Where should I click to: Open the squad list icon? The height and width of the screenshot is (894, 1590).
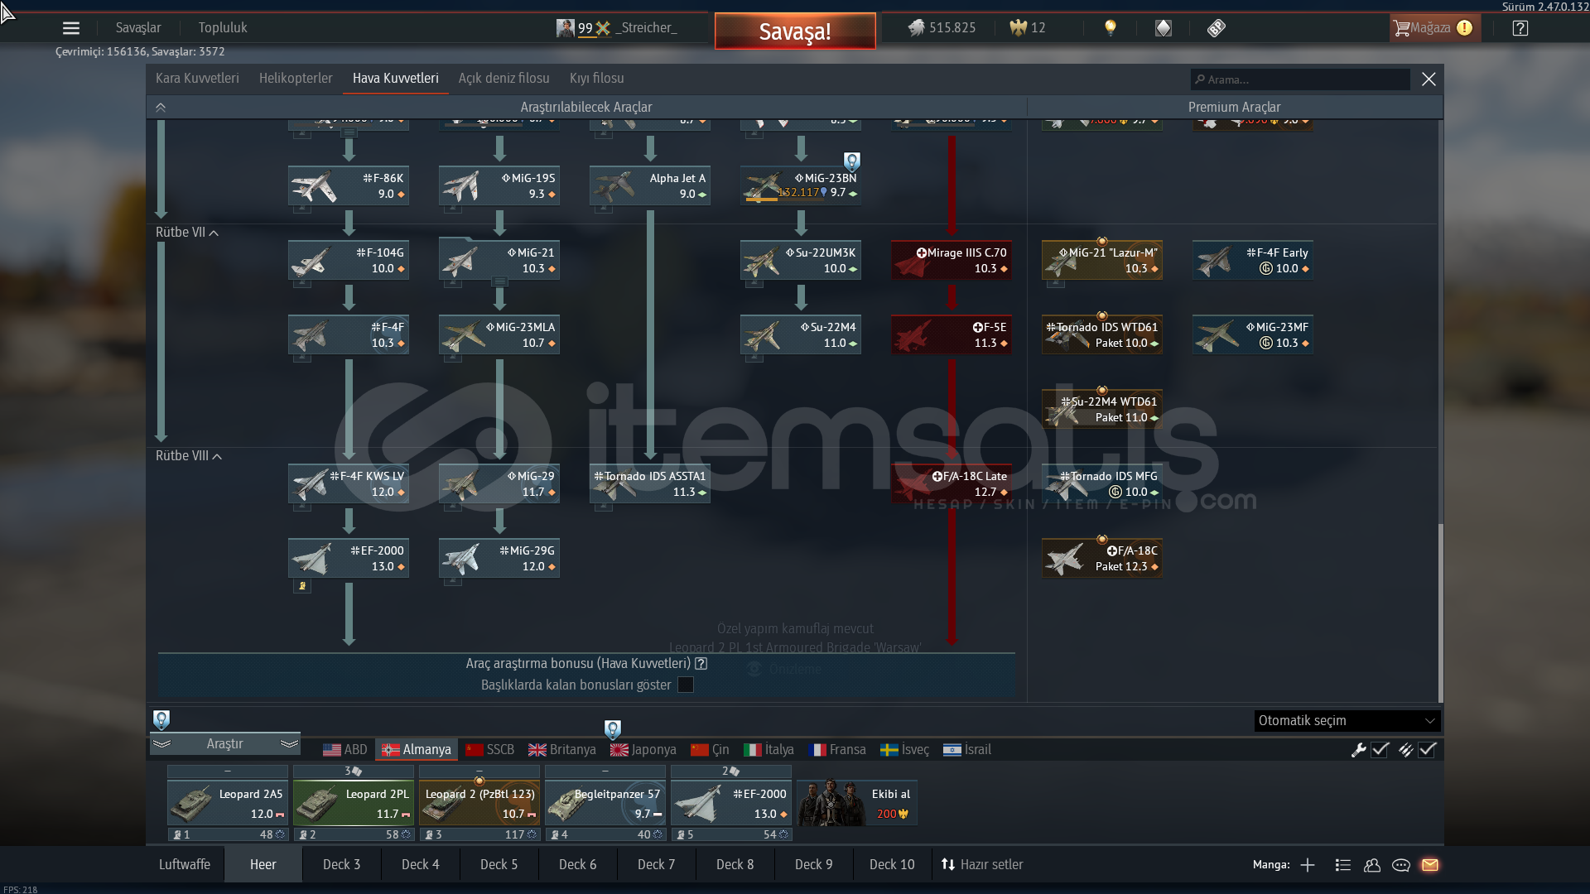point(1343,865)
